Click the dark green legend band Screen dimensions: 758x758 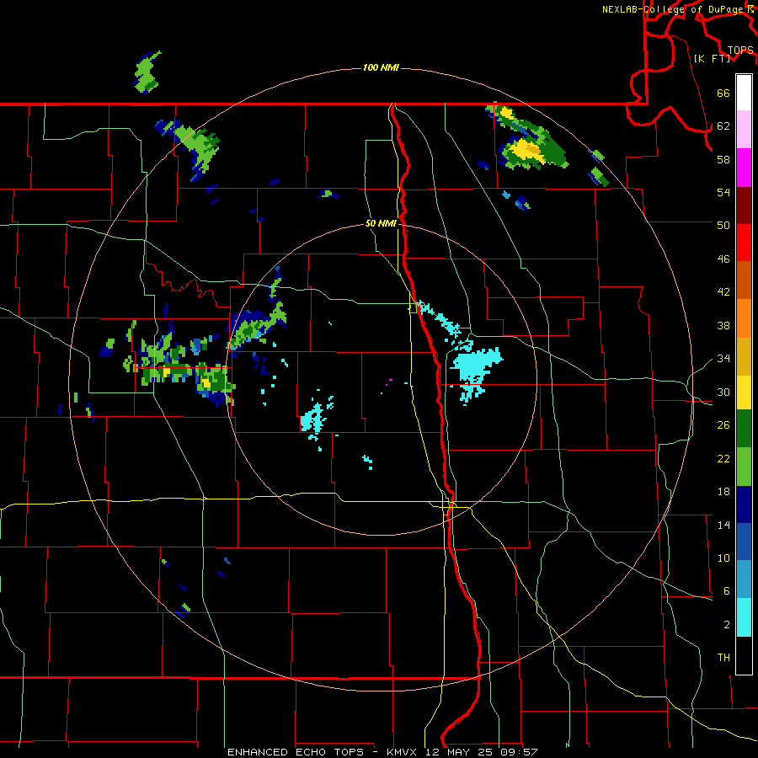pos(744,429)
